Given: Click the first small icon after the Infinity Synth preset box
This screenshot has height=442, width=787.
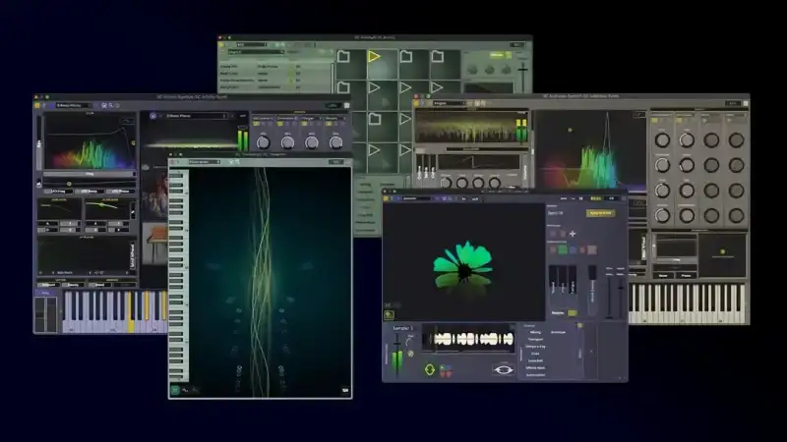Looking at the screenshot, I should tap(104, 106).
